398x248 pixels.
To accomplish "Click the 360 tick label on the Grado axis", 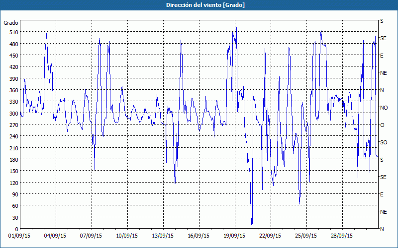I will [x=14, y=90].
